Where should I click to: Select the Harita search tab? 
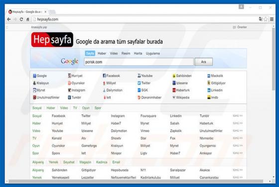coord(138,53)
